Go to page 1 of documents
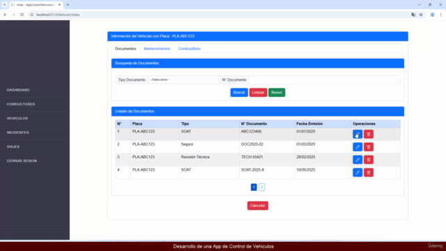The width and height of the screenshot is (446, 251). [254, 187]
